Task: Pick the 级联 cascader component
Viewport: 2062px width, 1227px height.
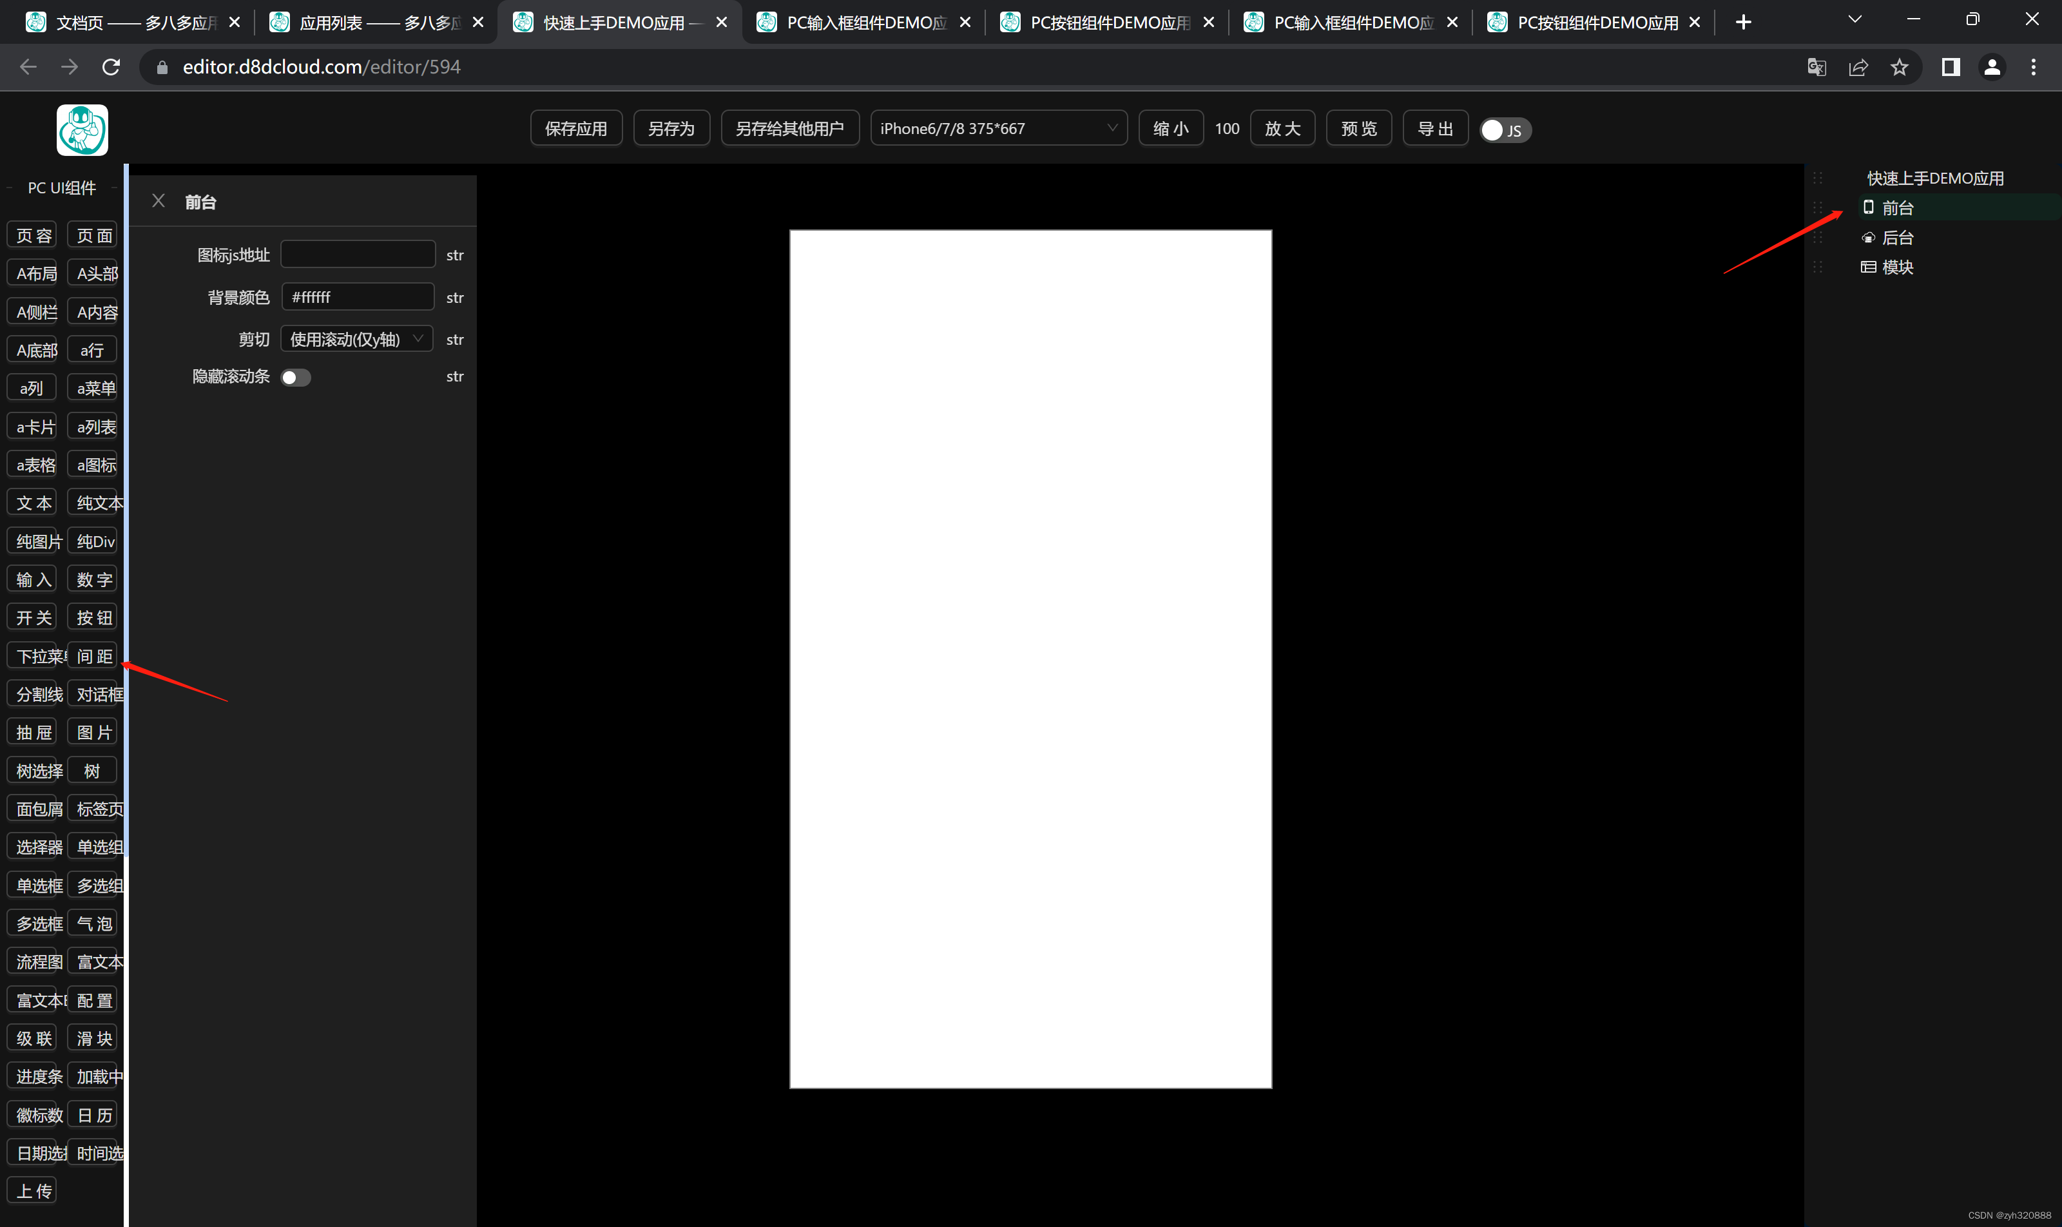Action: click(x=32, y=1038)
